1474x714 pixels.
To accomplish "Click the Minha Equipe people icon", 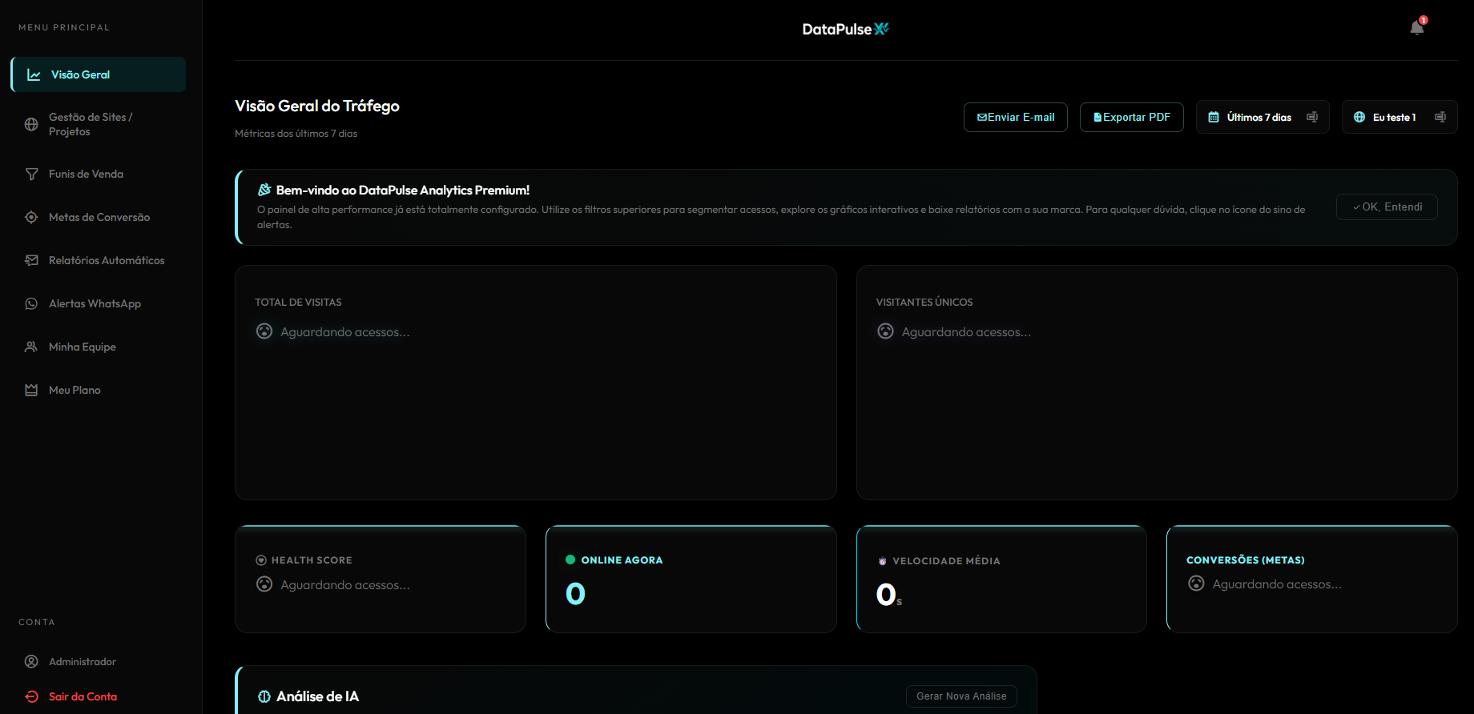I will click(31, 347).
